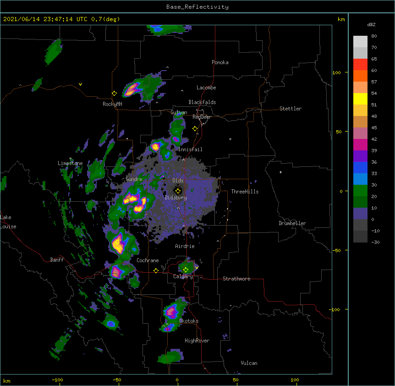The width and height of the screenshot is (395, 386).
Task: Click the yellow diamond marker near Cochrane
Action: [x=156, y=271]
